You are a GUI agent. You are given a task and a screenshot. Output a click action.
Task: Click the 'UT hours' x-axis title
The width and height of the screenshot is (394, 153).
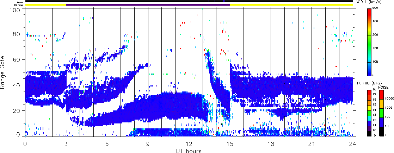tap(189, 151)
